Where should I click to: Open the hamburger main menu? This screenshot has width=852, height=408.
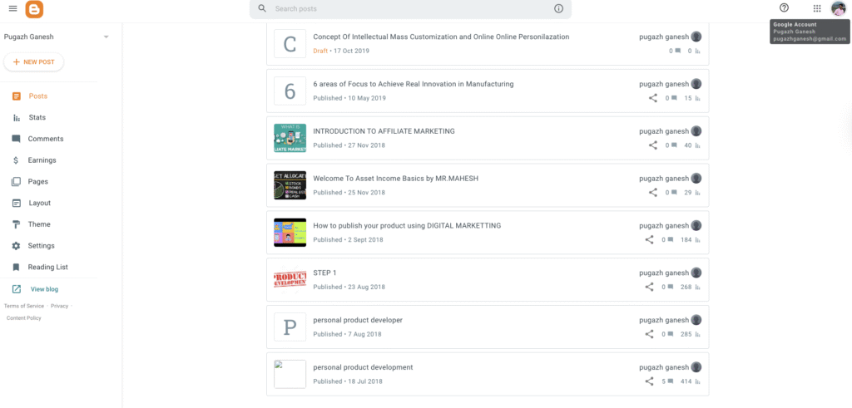coord(12,9)
